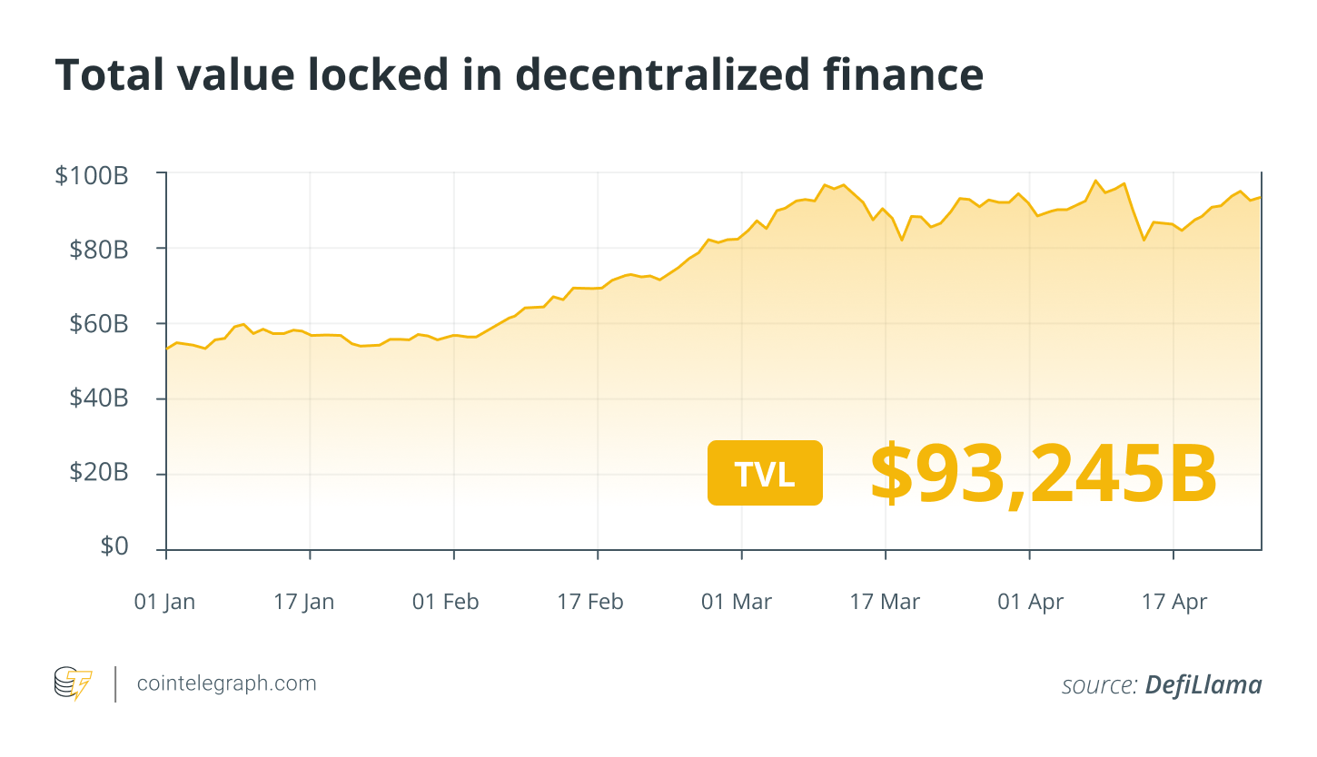Click the yellow TVL badge
The width and height of the screenshot is (1317, 757).
click(765, 473)
